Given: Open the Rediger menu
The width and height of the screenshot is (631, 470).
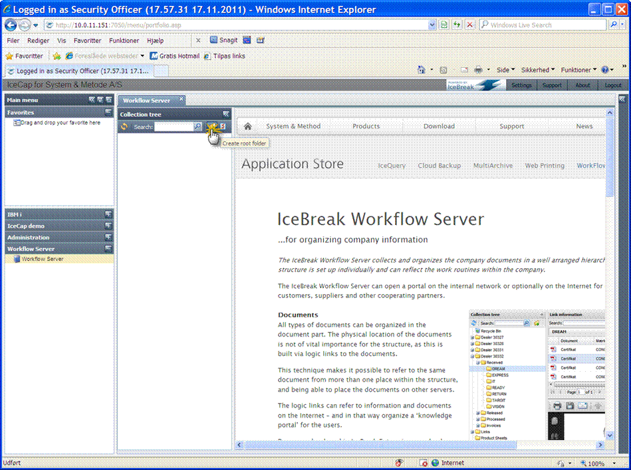Looking at the screenshot, I should [x=38, y=40].
